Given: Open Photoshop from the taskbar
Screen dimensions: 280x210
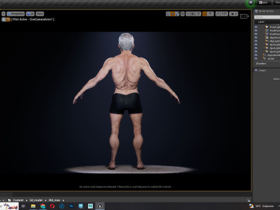Looking at the screenshot, I should [71, 206].
